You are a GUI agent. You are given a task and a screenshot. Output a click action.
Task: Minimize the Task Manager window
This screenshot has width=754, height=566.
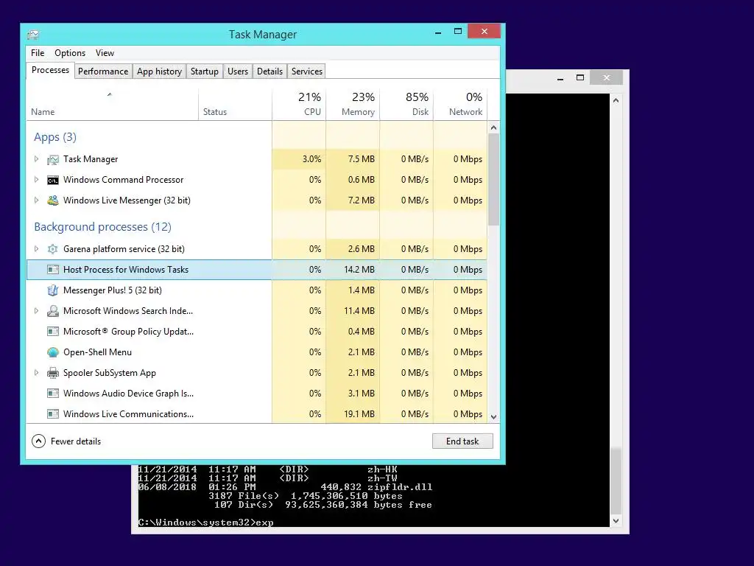point(438,32)
